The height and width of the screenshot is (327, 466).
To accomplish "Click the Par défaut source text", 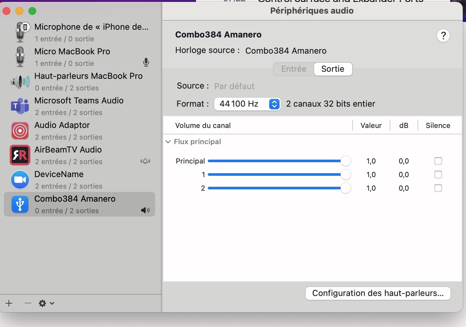I will pyautogui.click(x=234, y=86).
